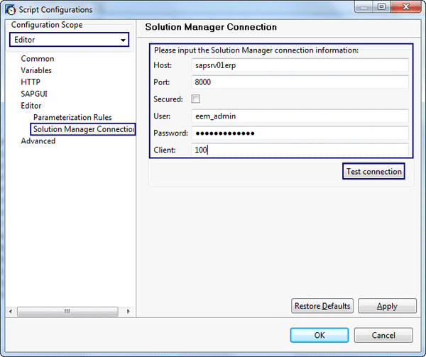Select the Editor tree node
The width and height of the screenshot is (426, 357).
pyautogui.click(x=31, y=106)
